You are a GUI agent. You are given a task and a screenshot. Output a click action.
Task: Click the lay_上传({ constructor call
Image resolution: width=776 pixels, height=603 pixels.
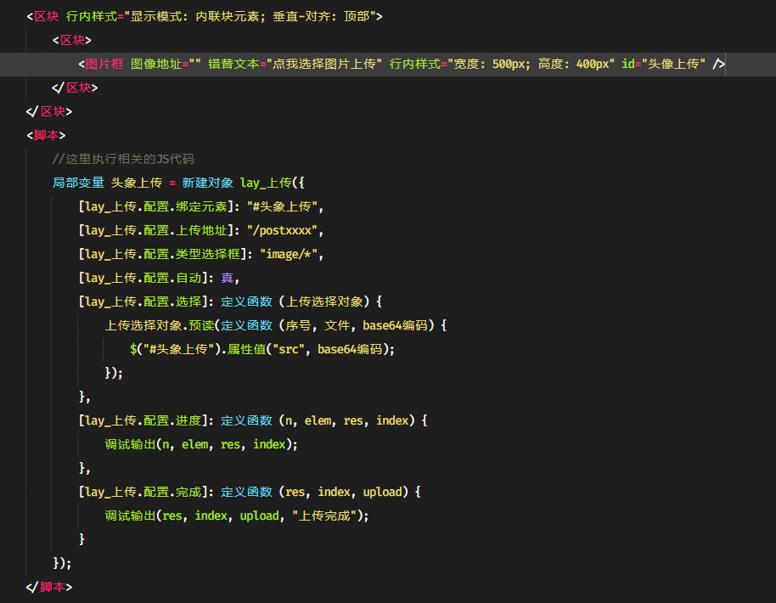coord(273,183)
